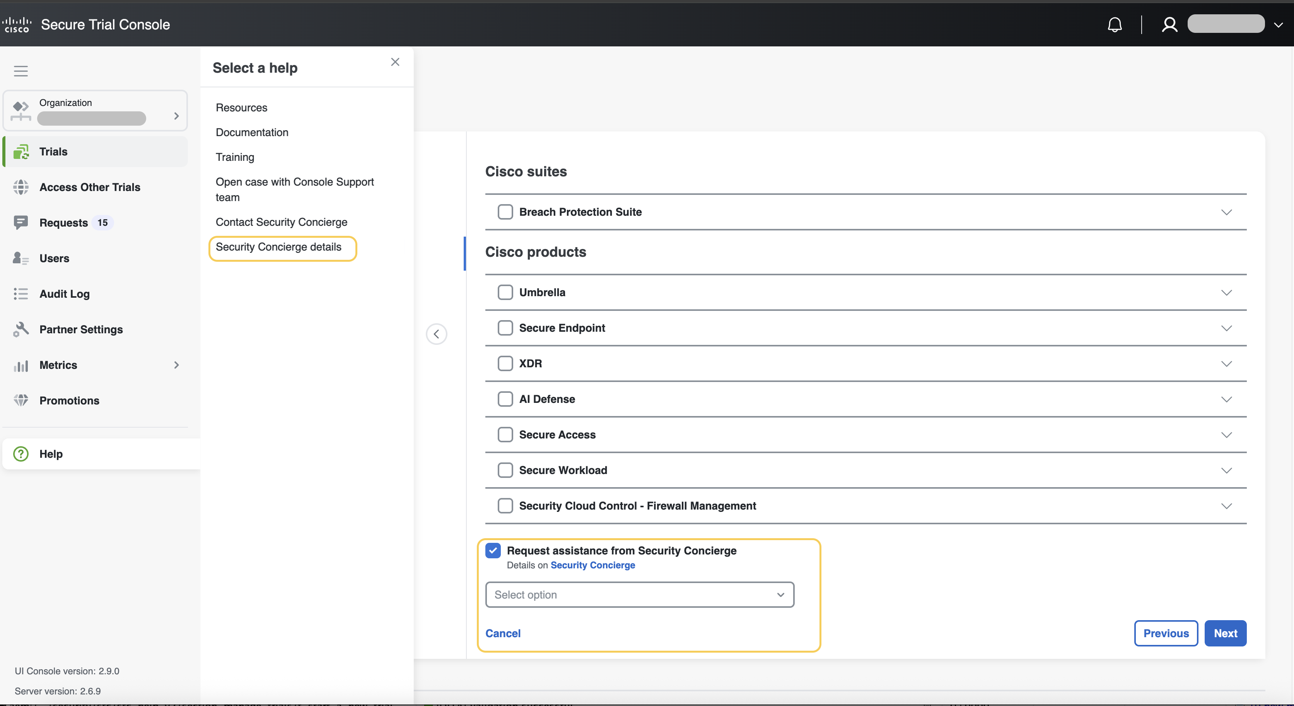This screenshot has width=1294, height=706.
Task: Click the notification bell icon
Action: click(1114, 25)
